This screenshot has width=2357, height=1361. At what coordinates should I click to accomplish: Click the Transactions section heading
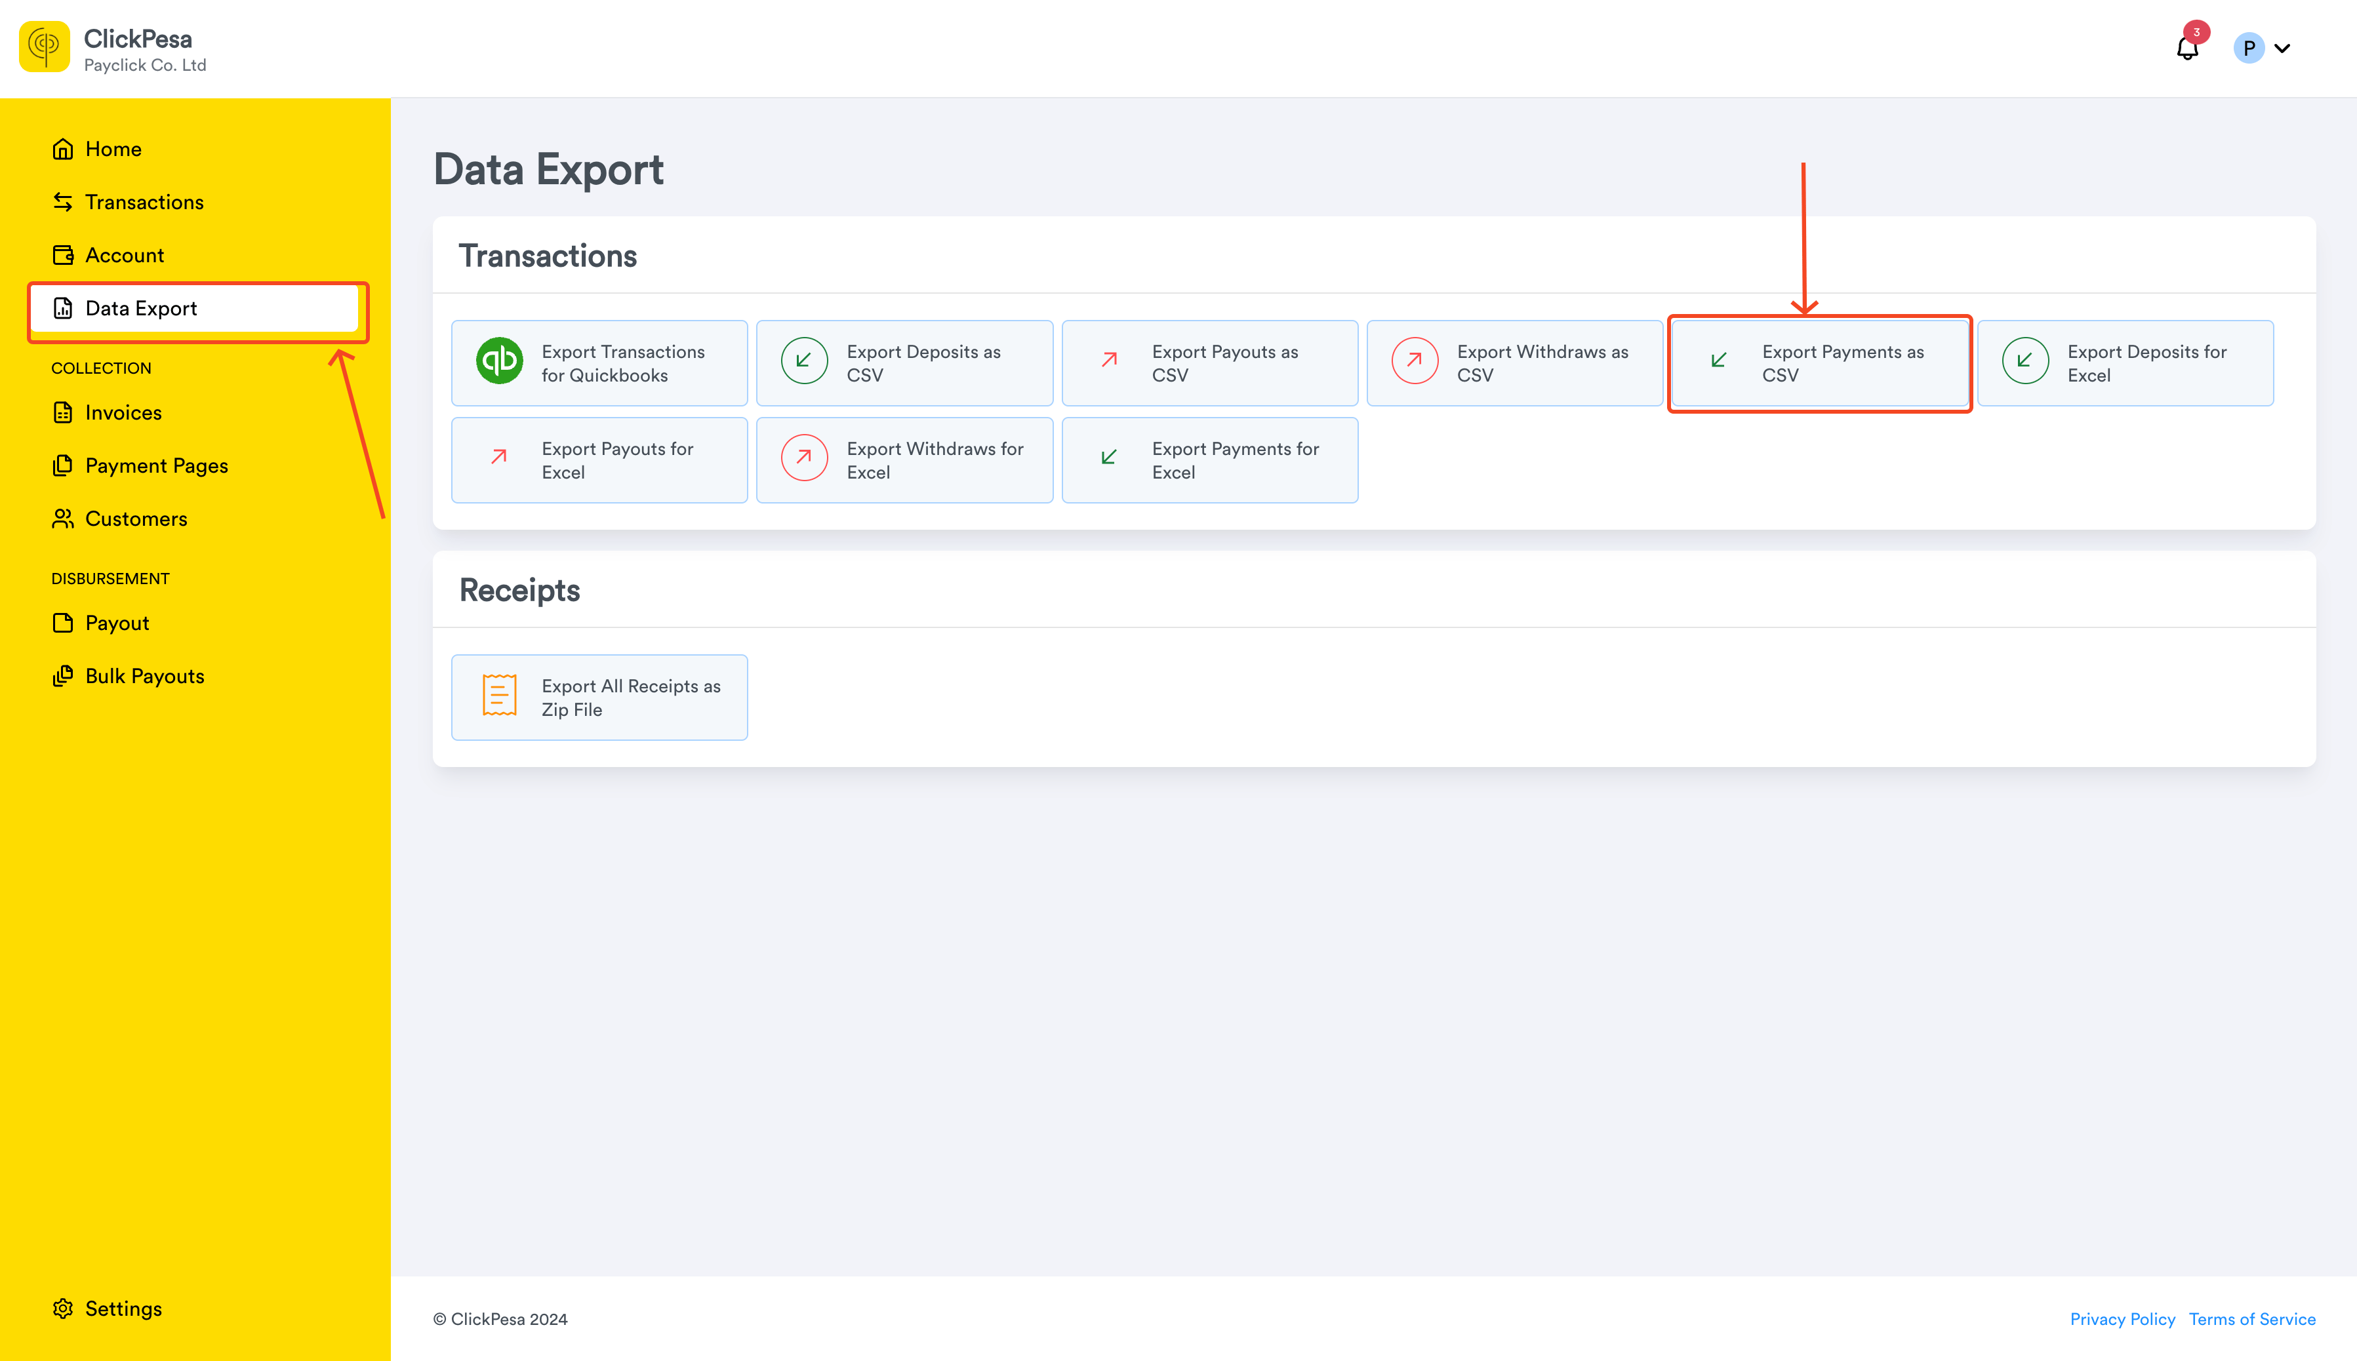click(x=548, y=256)
